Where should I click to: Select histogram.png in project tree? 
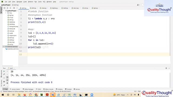click(13, 26)
